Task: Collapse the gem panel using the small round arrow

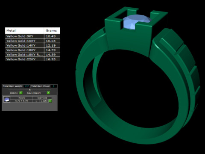Action: 30,90
